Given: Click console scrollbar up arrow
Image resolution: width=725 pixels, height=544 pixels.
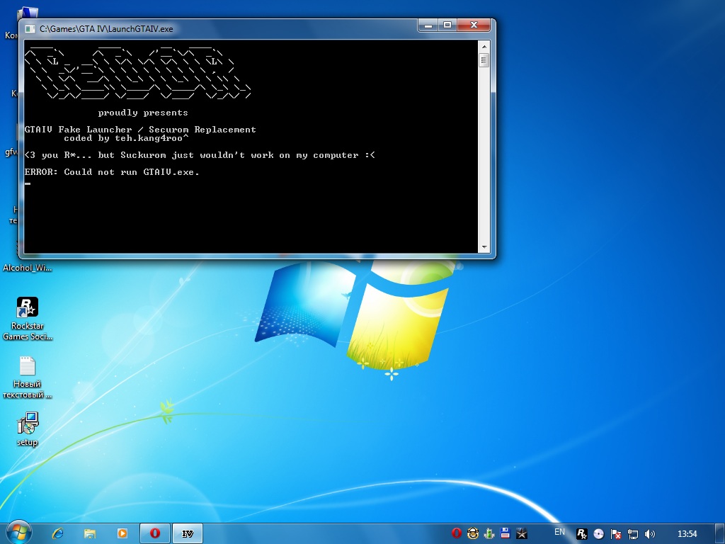Looking at the screenshot, I should tap(484, 46).
